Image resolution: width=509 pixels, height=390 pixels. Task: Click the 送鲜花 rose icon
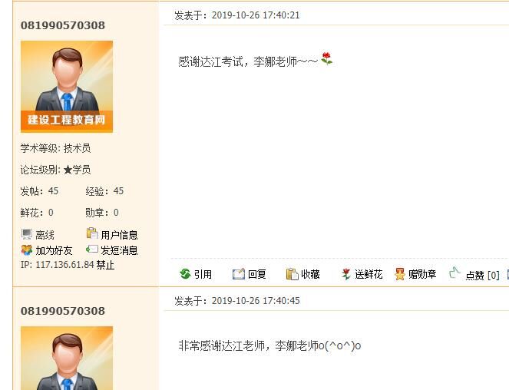(345, 274)
